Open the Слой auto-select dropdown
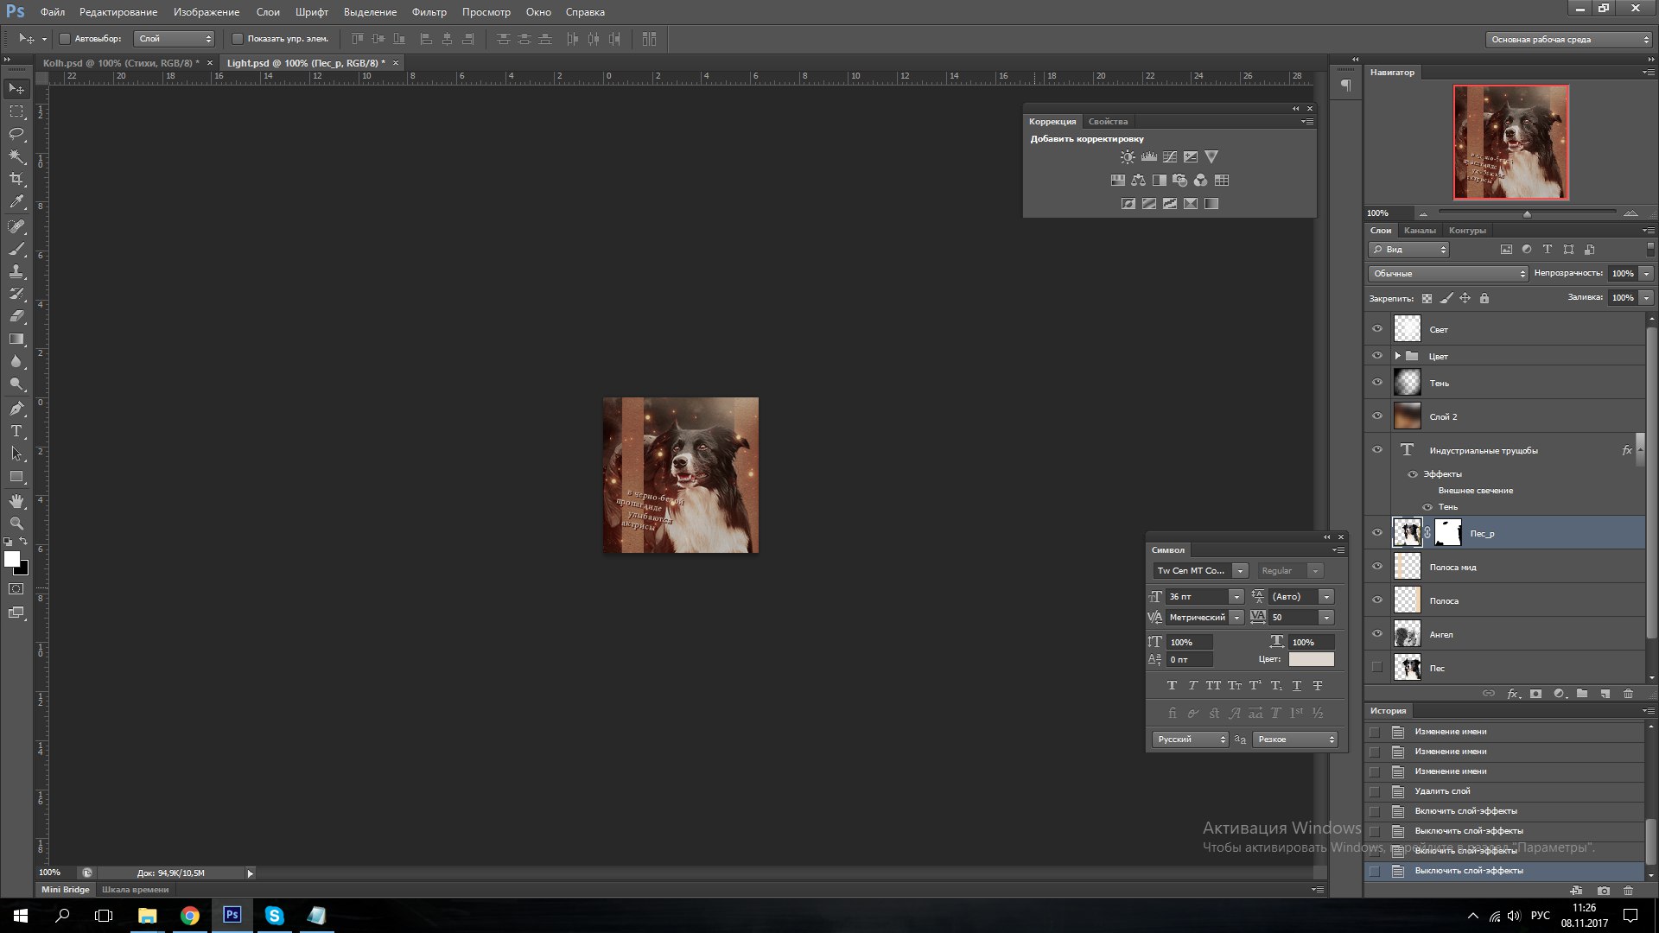Image resolution: width=1659 pixels, height=933 pixels. tap(174, 39)
